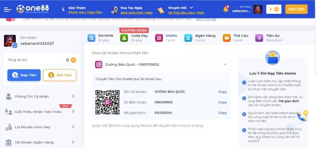The image size is (316, 148).
Task: Copy the Mã giao dịch value
Action: click(x=222, y=113)
